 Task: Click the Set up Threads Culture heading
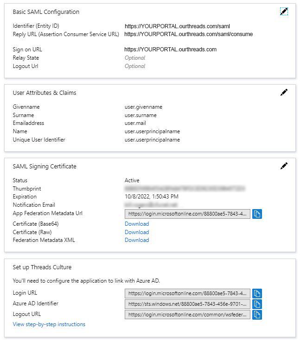tap(42, 267)
